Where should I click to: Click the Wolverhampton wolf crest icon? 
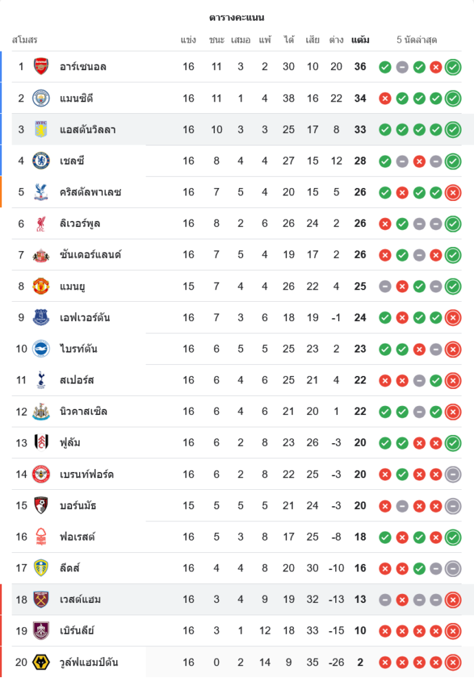click(x=41, y=663)
